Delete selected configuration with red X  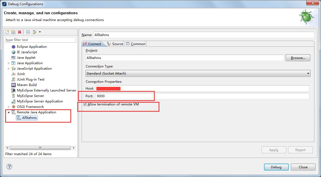[19, 32]
